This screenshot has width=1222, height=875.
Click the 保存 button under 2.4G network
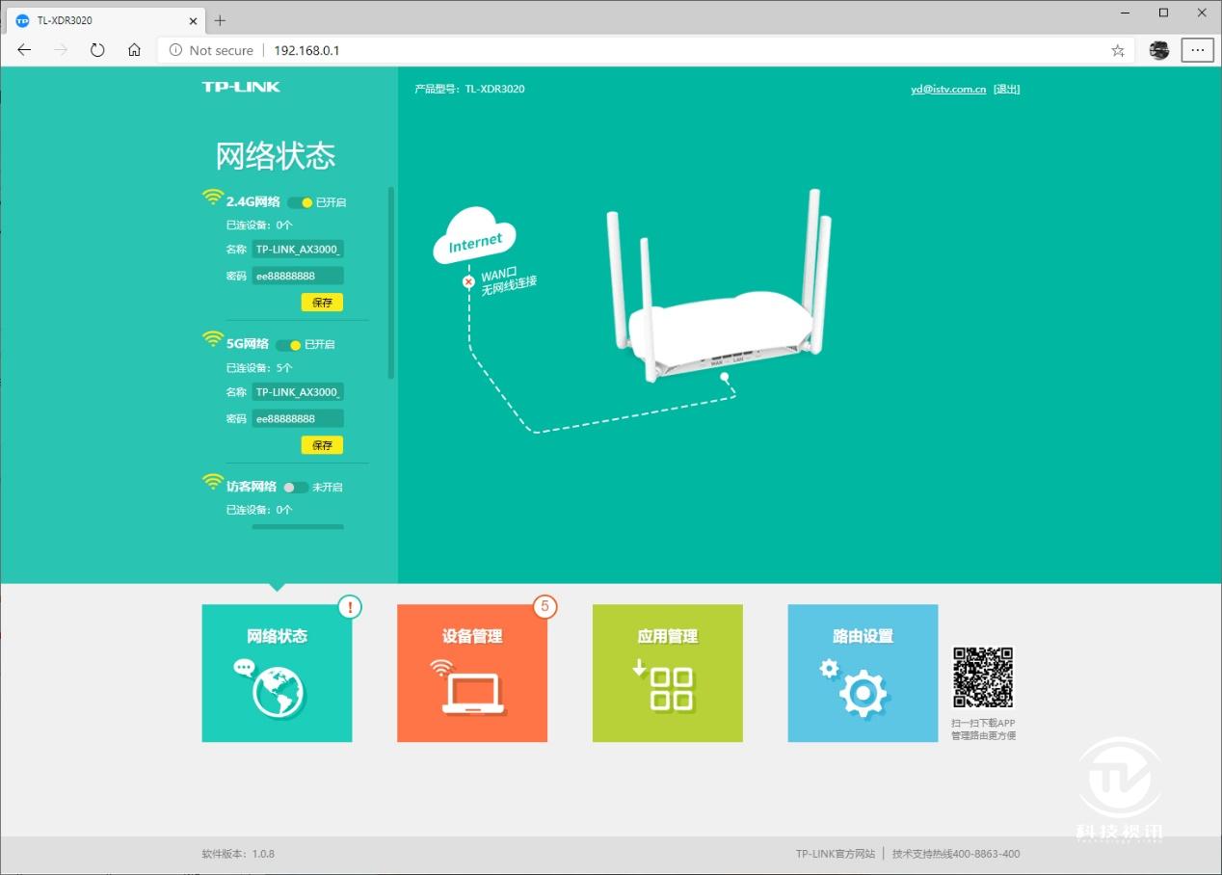pos(322,302)
